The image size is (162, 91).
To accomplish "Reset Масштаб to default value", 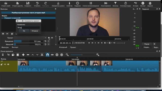I will click(45, 44).
